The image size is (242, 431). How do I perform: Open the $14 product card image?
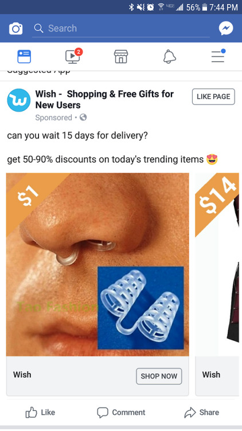[217, 264]
